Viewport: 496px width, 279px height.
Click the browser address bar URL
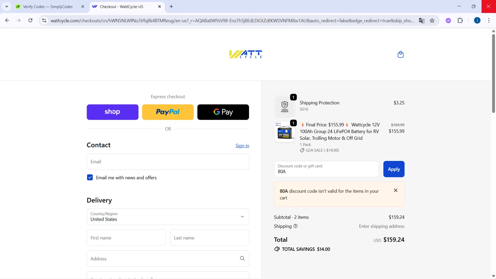(232, 20)
